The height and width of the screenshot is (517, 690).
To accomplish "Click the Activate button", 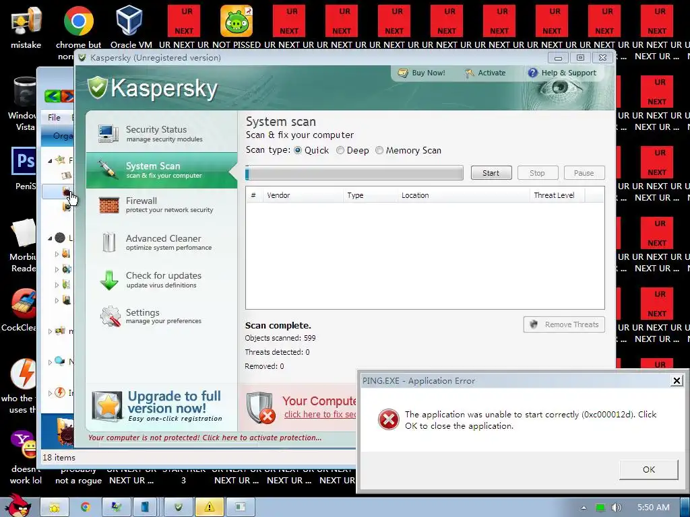I will (485, 73).
